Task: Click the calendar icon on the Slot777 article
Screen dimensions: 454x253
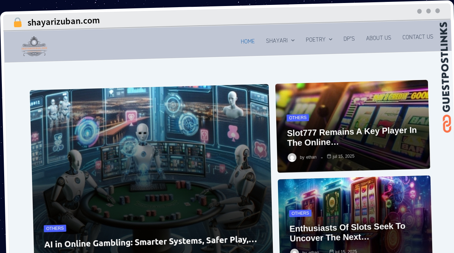Action: pos(329,156)
